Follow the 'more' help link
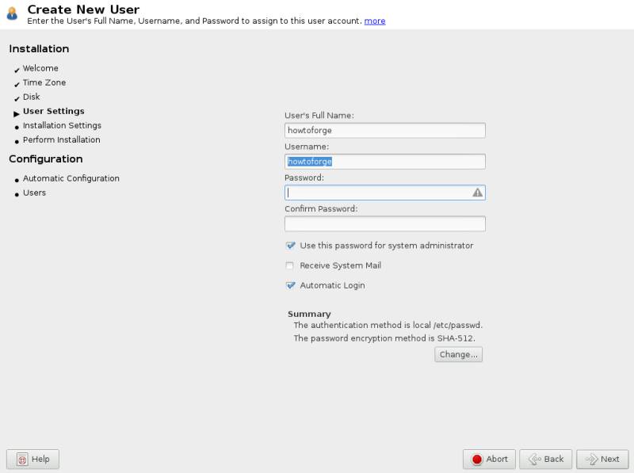 click(375, 21)
